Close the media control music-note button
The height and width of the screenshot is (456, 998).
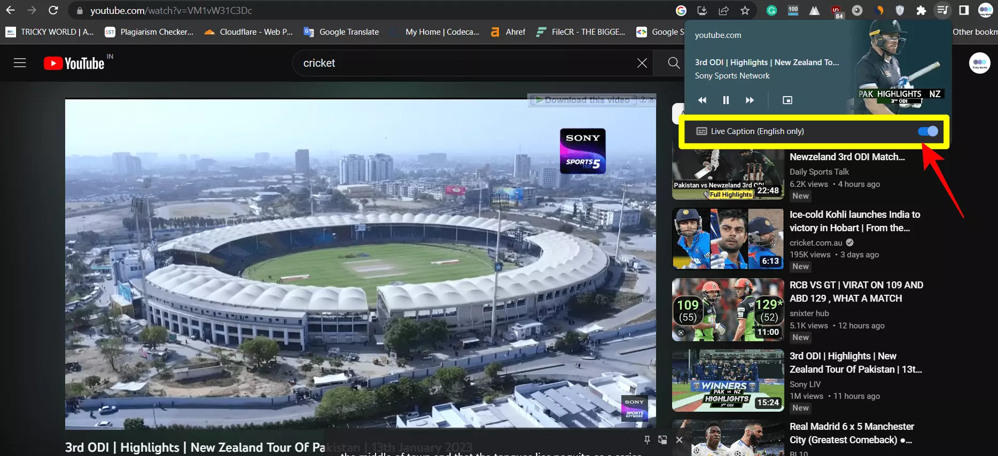[942, 10]
